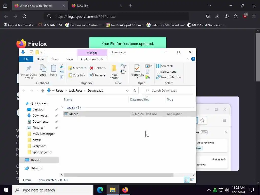Click the Firefox URL address bar
This screenshot has width=260, height=195.
(116, 17)
